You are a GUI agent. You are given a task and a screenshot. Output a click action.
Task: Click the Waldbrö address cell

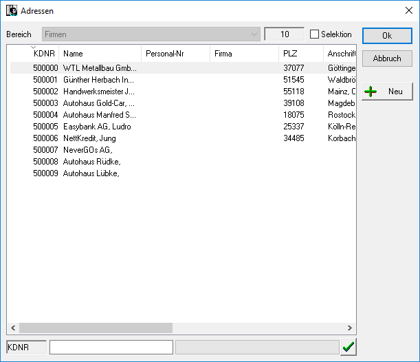point(342,80)
